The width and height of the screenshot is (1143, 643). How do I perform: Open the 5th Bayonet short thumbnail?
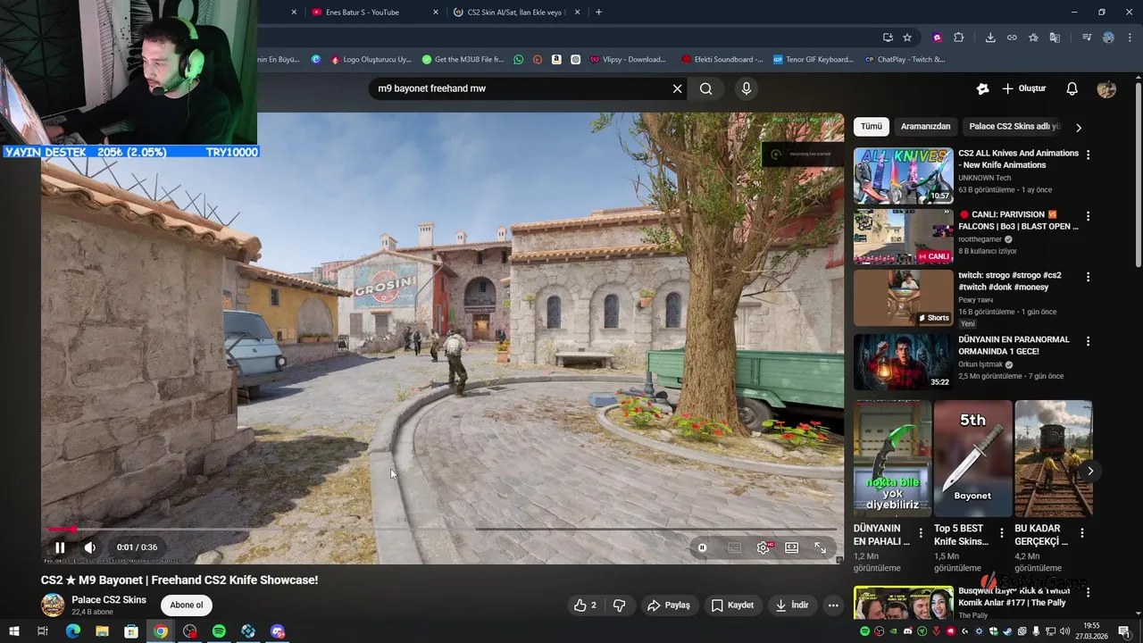(972, 458)
